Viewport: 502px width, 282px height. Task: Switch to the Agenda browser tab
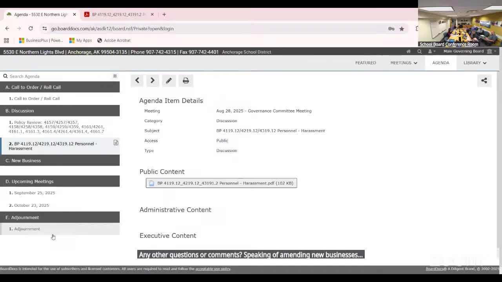coord(41,14)
